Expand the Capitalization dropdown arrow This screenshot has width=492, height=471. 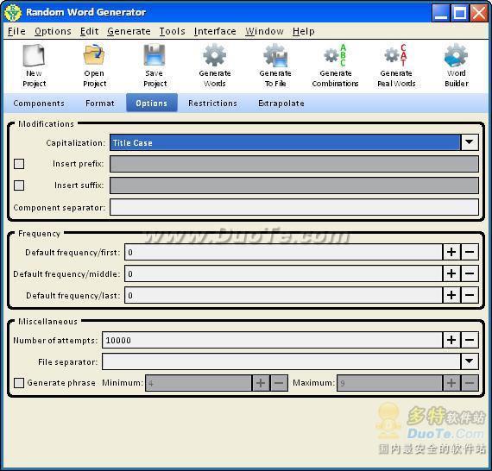point(470,142)
